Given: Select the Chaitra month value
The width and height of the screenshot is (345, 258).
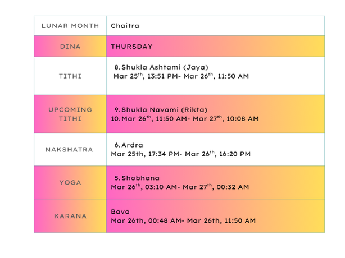Looking at the screenshot, I should coord(125,26).
